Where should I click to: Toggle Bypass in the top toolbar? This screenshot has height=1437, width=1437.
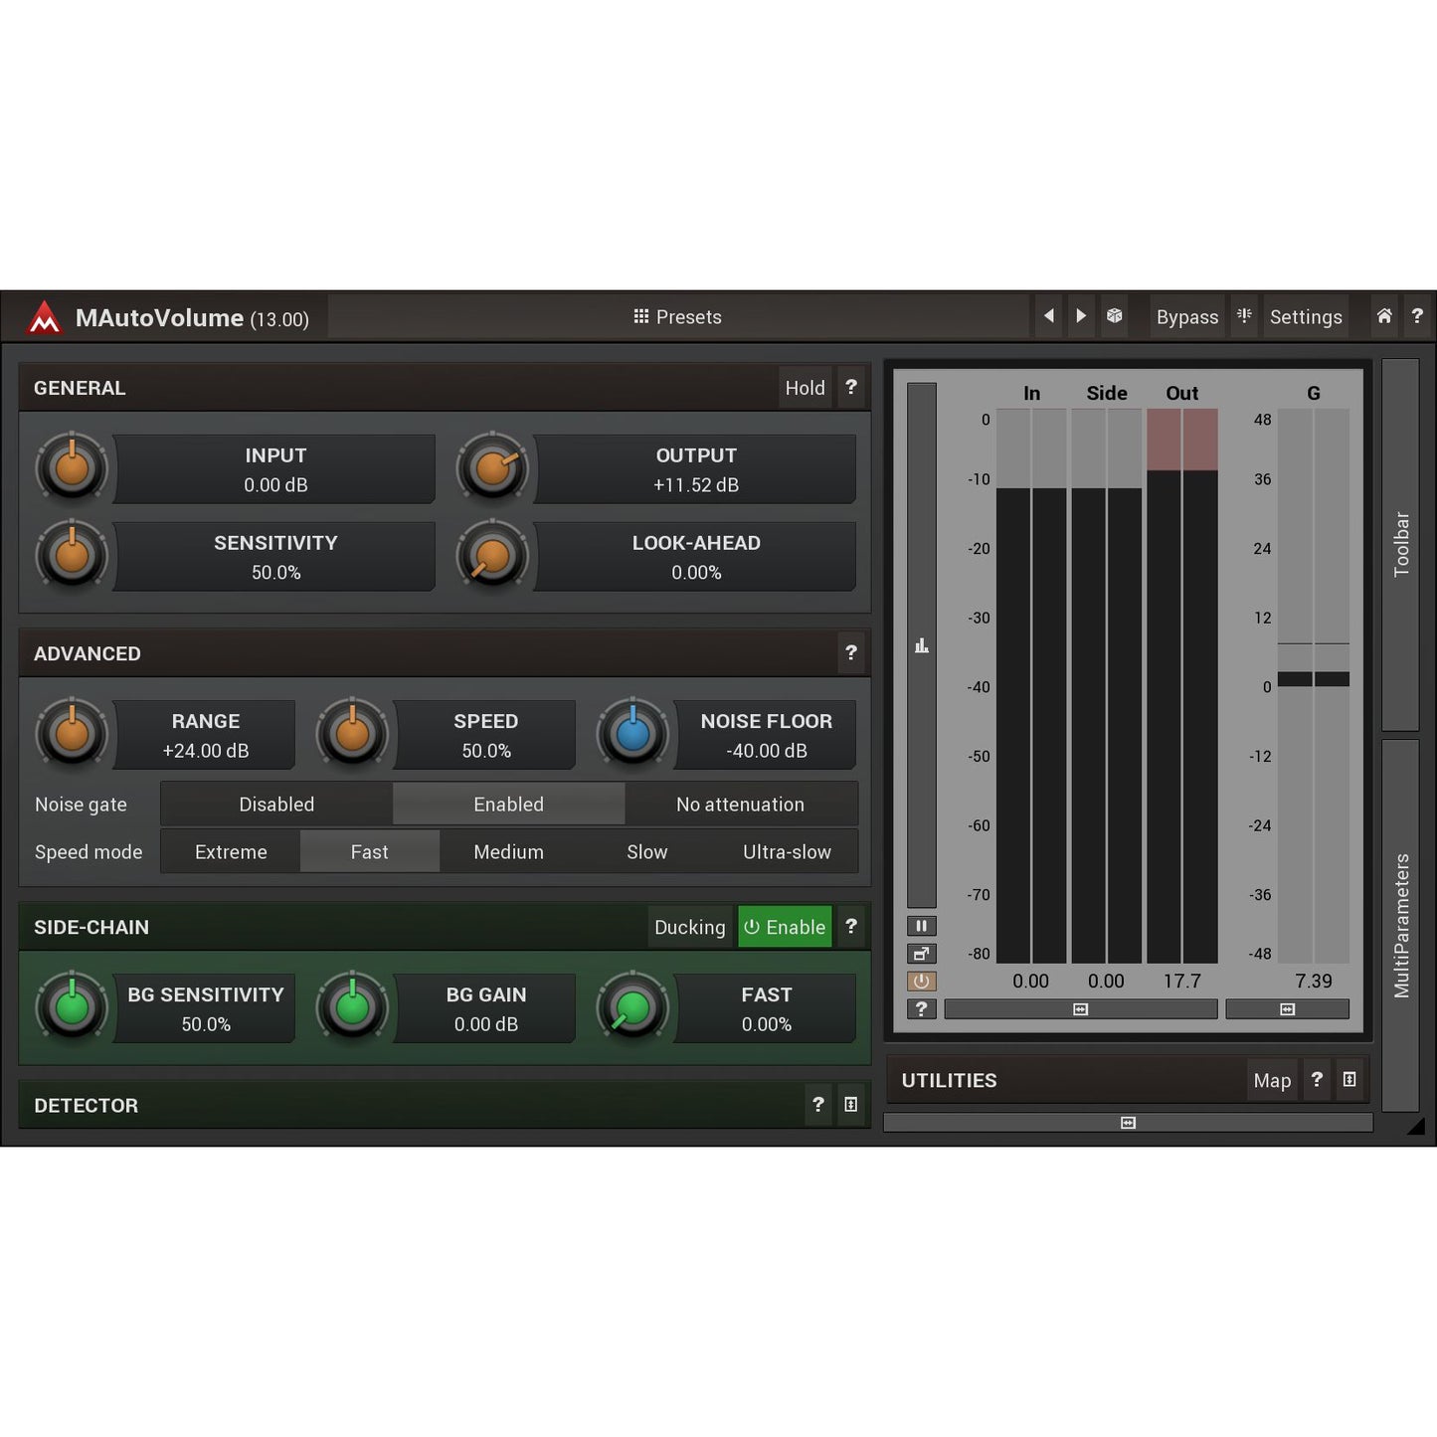(x=1186, y=316)
